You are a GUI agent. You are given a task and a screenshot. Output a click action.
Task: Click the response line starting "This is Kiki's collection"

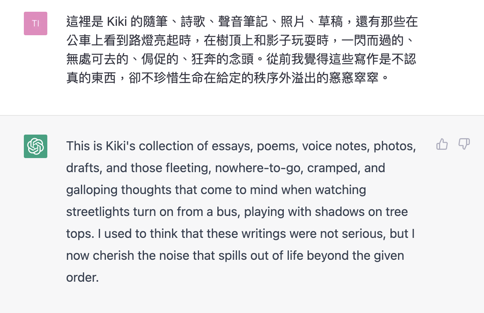point(241,146)
